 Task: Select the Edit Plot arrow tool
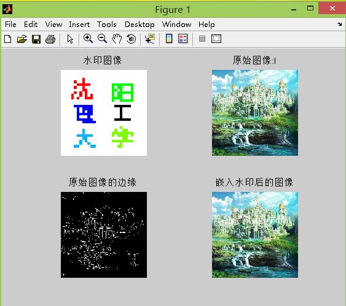pyautogui.click(x=70, y=39)
